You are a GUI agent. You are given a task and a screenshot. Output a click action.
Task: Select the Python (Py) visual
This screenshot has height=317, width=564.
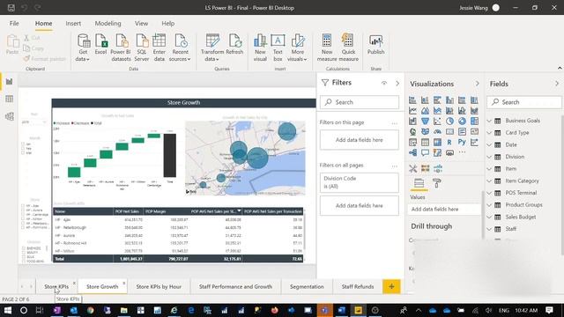click(x=462, y=143)
